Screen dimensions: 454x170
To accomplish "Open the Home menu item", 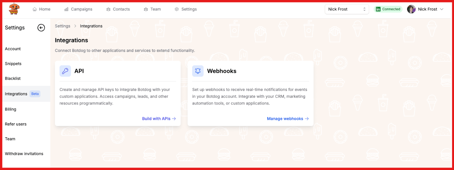I will (x=41, y=9).
